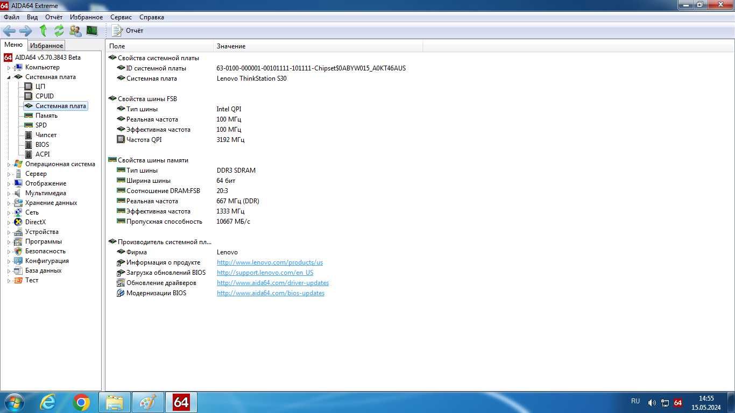This screenshot has height=413, width=735.
Task: Select the Пропускная способность row
Action: (183, 222)
